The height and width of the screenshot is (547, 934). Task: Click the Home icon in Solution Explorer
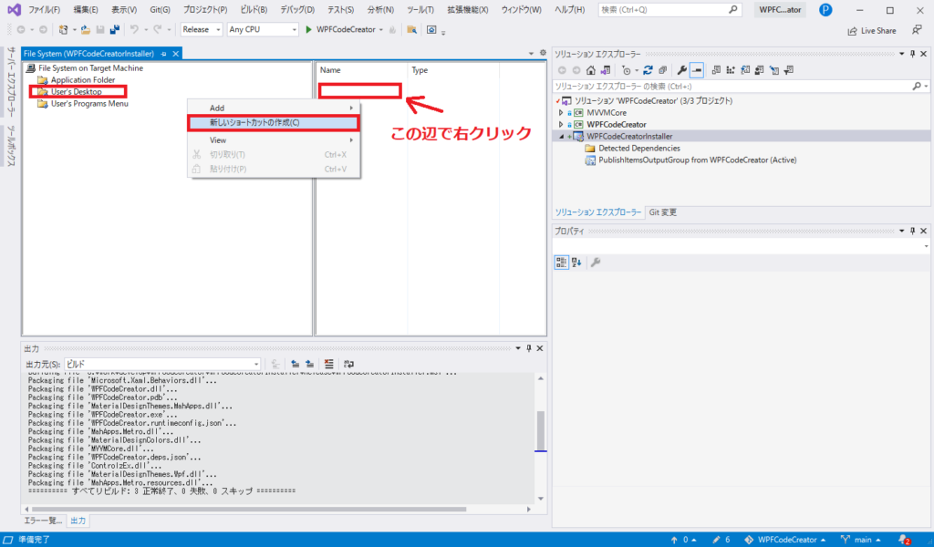(x=591, y=70)
